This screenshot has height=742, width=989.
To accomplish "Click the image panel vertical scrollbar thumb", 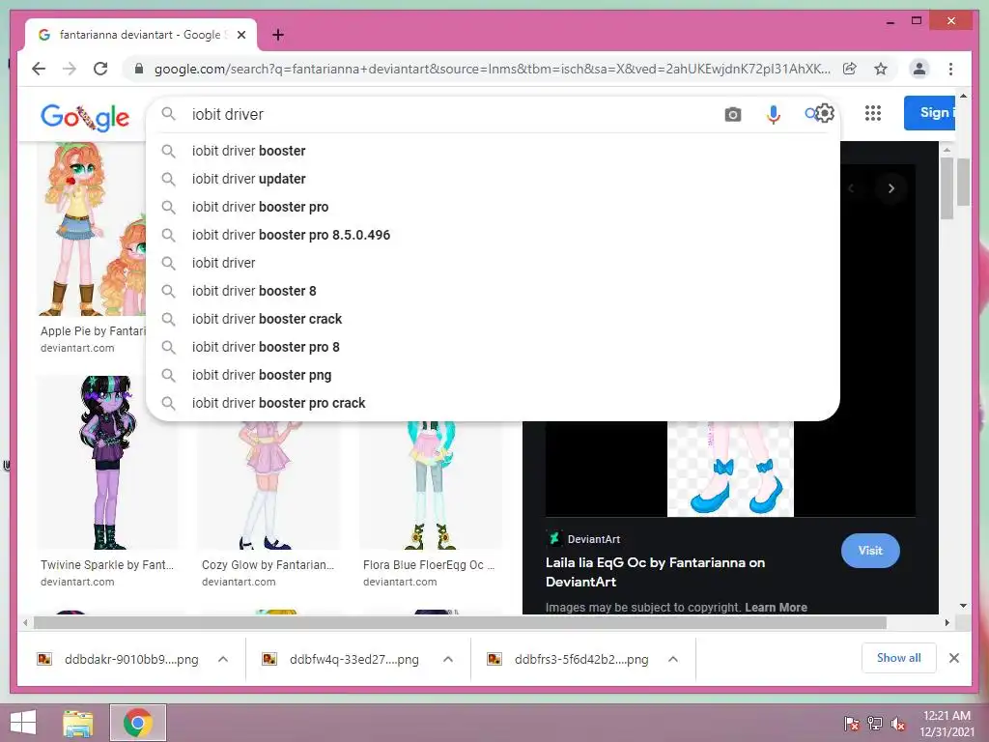I will pos(947,188).
